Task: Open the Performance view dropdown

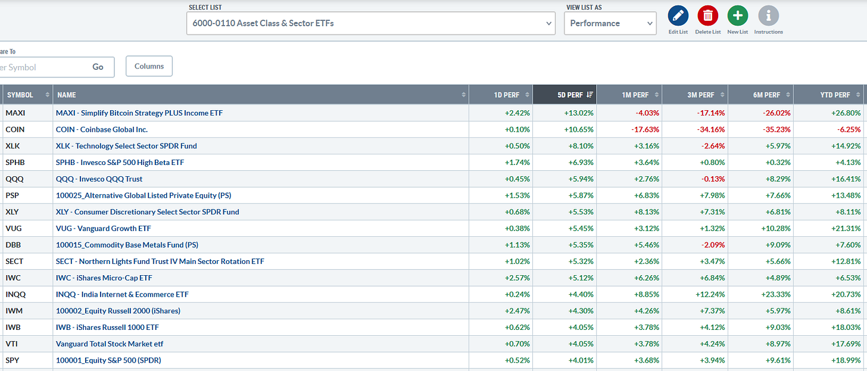Action: tap(610, 23)
